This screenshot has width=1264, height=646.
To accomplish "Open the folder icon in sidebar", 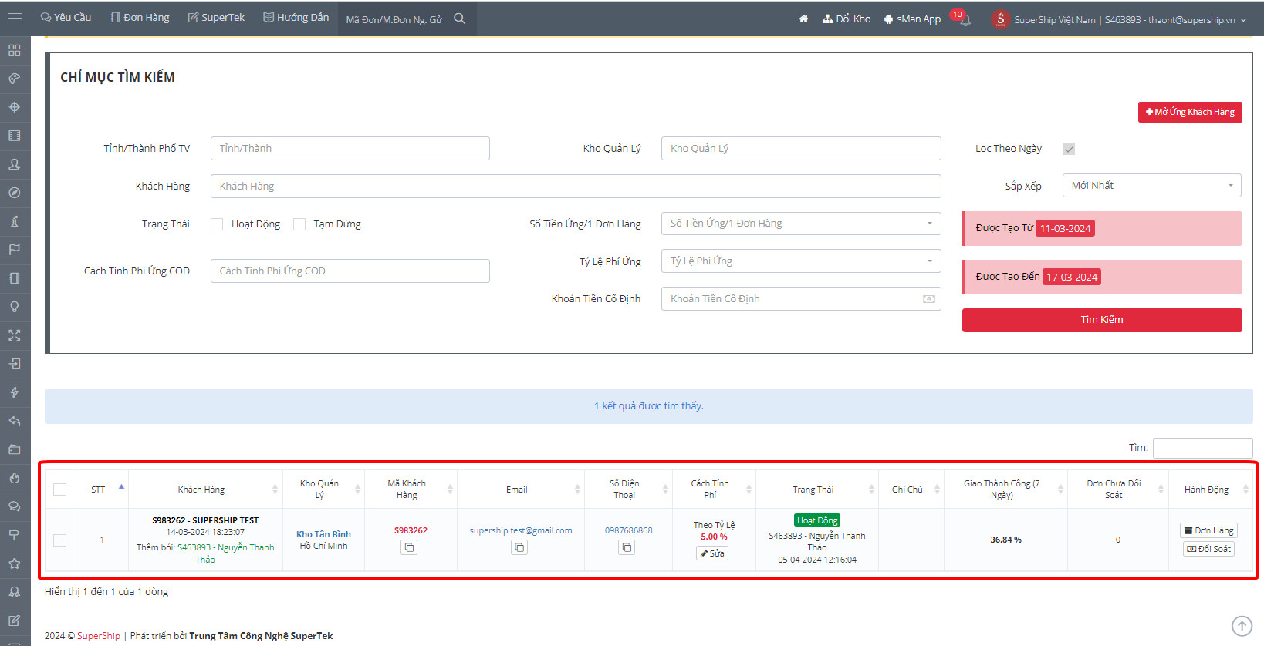I will coord(15,449).
